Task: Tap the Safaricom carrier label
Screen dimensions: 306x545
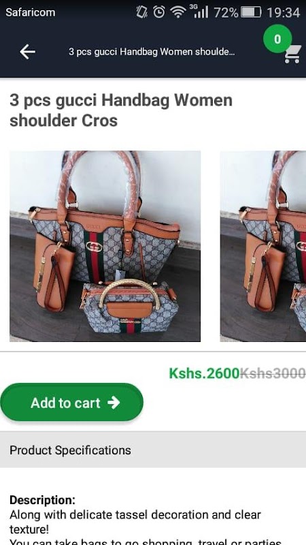Action: (31, 12)
